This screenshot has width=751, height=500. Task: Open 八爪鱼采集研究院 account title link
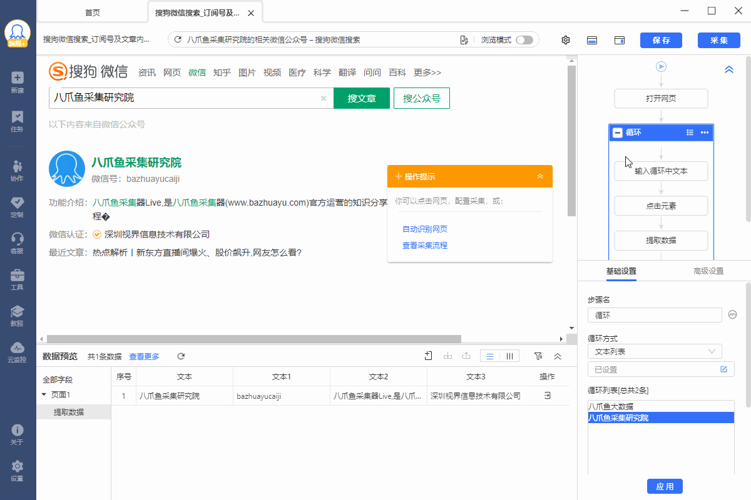pos(136,162)
